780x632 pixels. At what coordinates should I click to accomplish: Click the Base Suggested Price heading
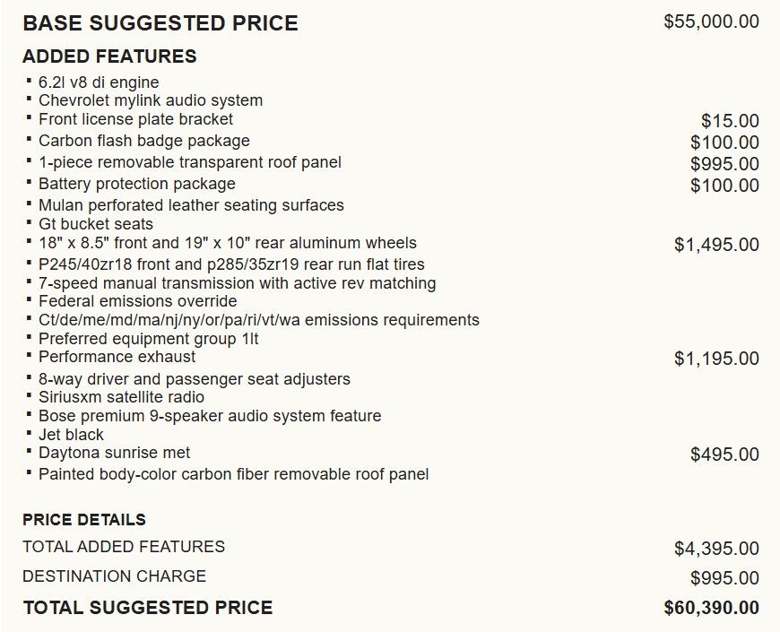tap(160, 23)
